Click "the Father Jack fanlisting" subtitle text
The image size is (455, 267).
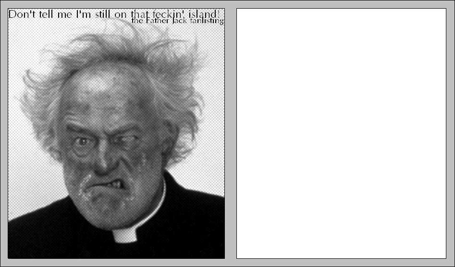pos(177,21)
